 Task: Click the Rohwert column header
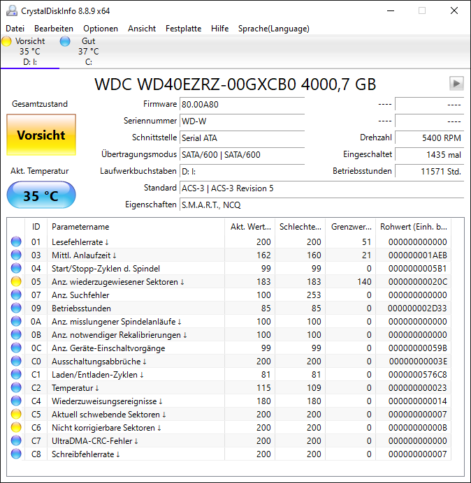(413, 227)
